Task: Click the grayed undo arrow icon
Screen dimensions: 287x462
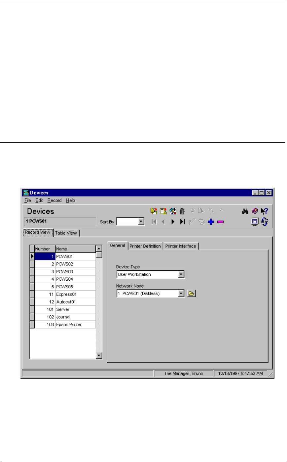Action: click(201, 222)
